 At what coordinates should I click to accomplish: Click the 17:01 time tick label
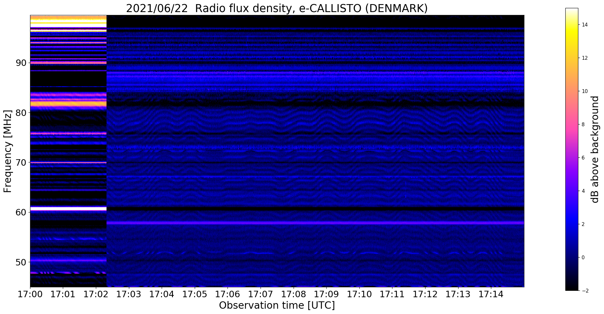point(63,295)
